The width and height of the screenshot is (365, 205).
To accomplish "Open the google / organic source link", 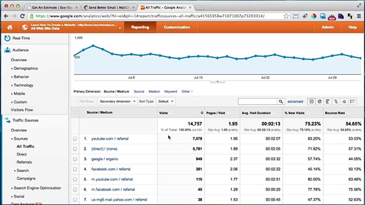I will point(105,159).
